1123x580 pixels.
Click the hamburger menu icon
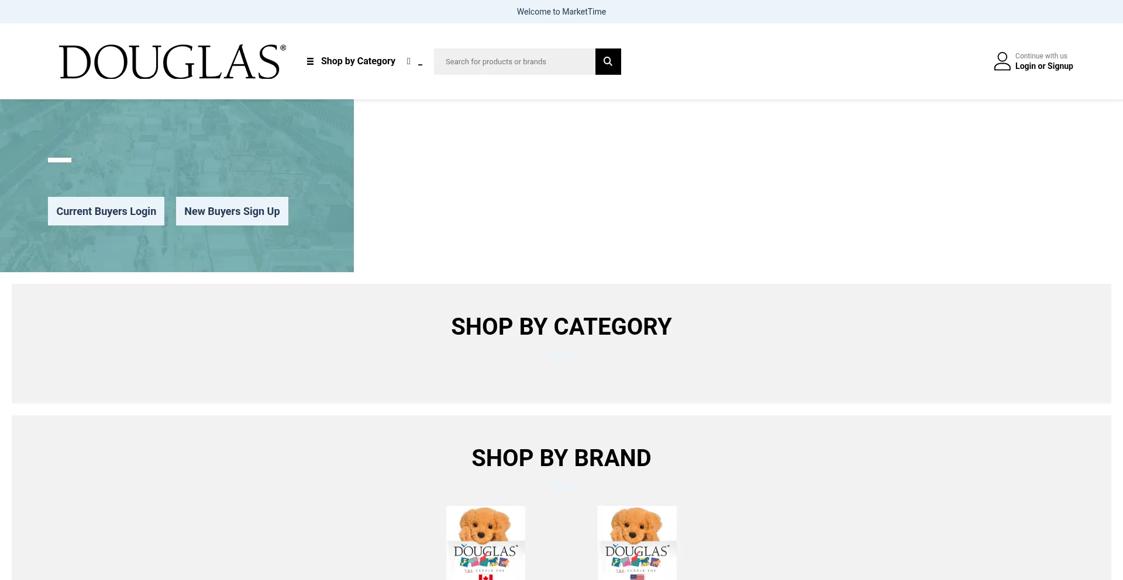310,61
